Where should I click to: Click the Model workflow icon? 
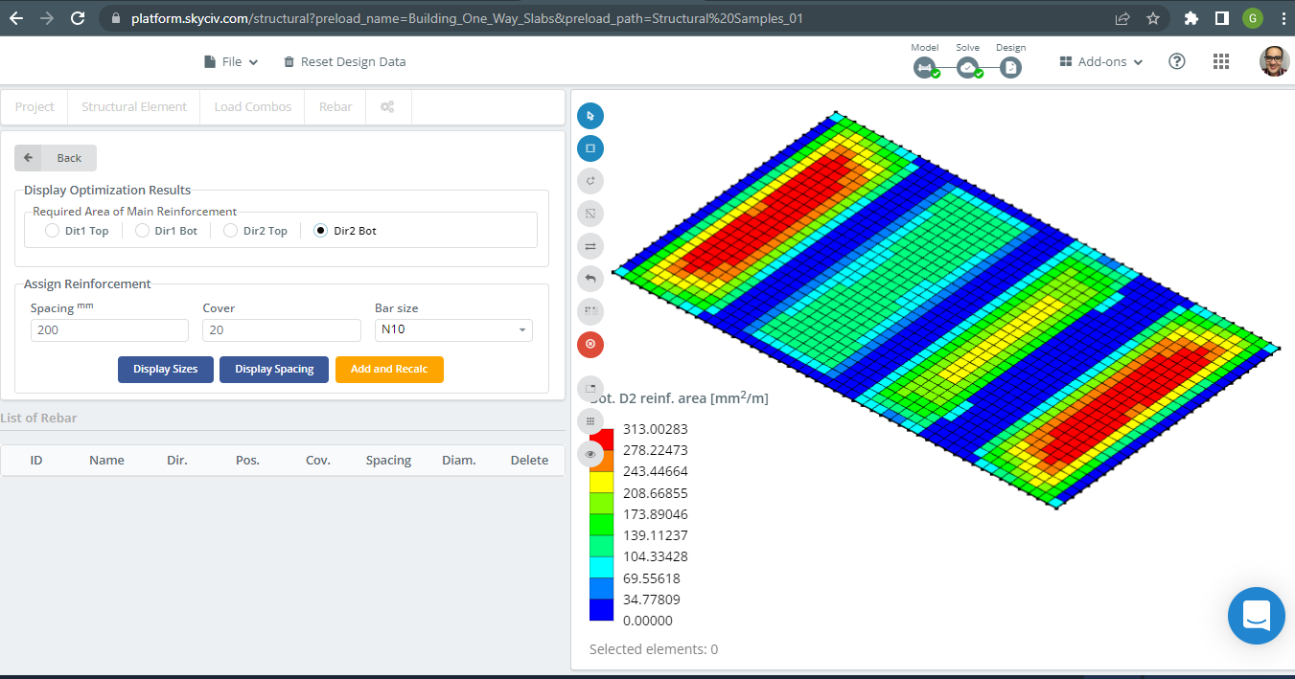[x=924, y=67]
